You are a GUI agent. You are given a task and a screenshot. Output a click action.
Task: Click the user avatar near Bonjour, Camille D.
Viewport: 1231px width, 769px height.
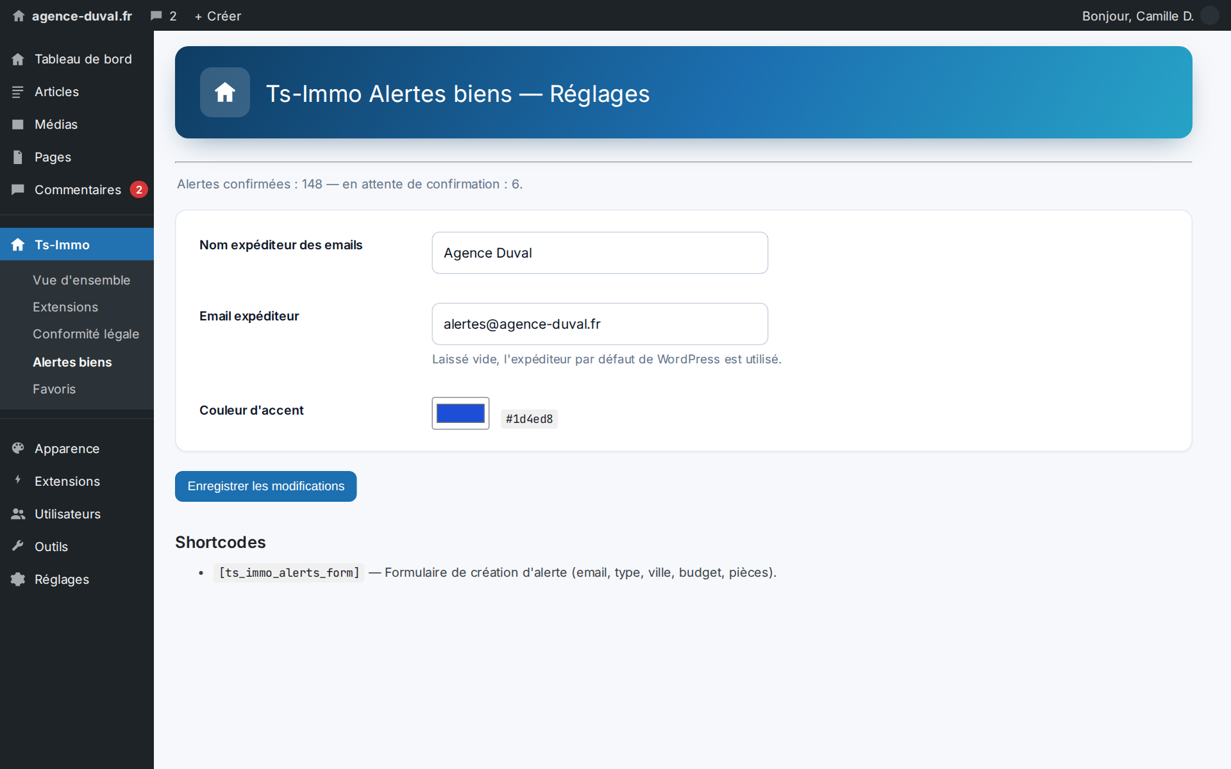[1209, 15]
